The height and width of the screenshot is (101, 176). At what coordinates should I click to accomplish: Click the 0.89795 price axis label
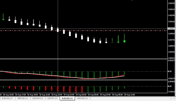tap(171, 40)
